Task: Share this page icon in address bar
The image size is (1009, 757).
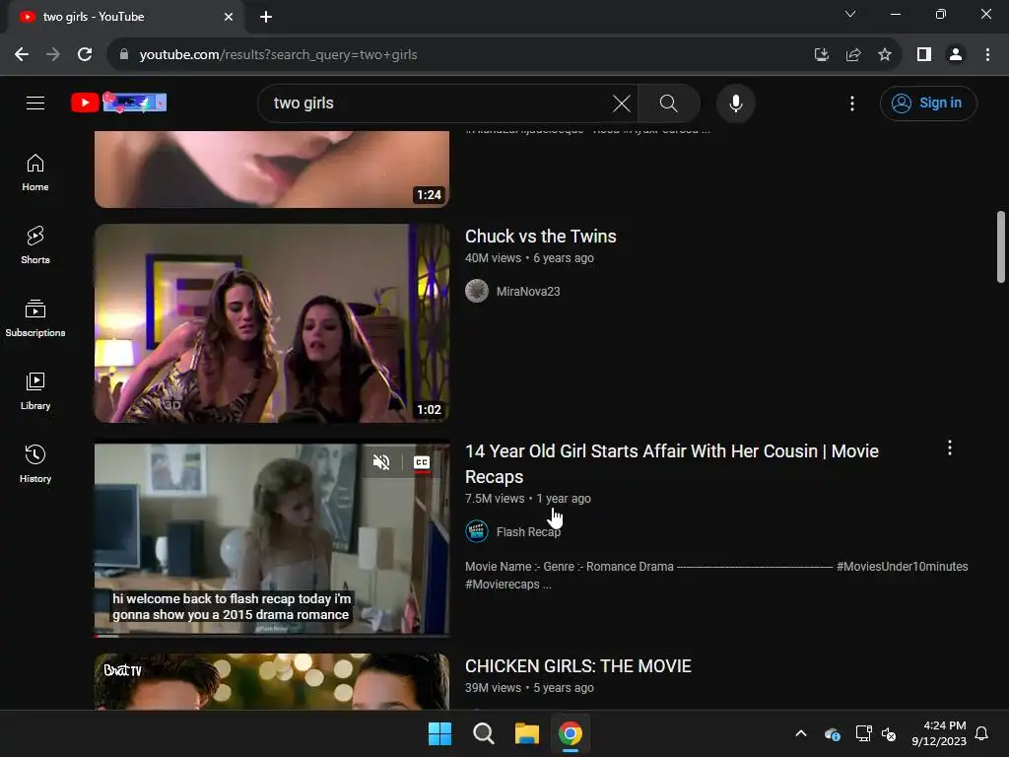Action: coord(853,55)
